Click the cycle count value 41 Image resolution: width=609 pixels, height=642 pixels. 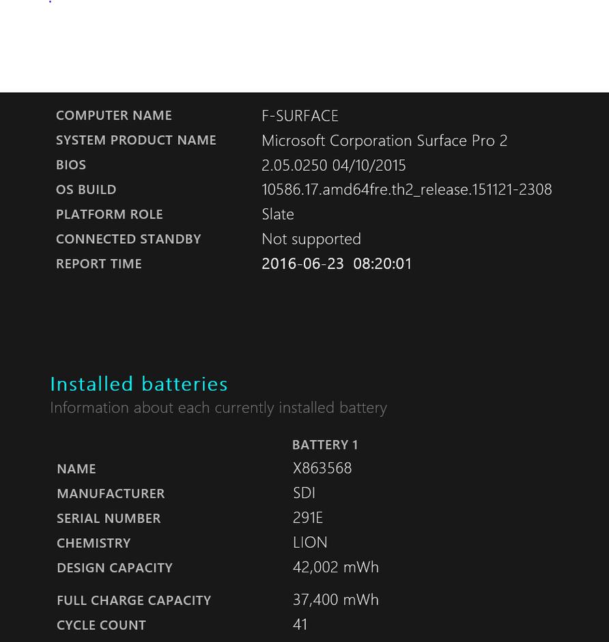click(x=300, y=625)
